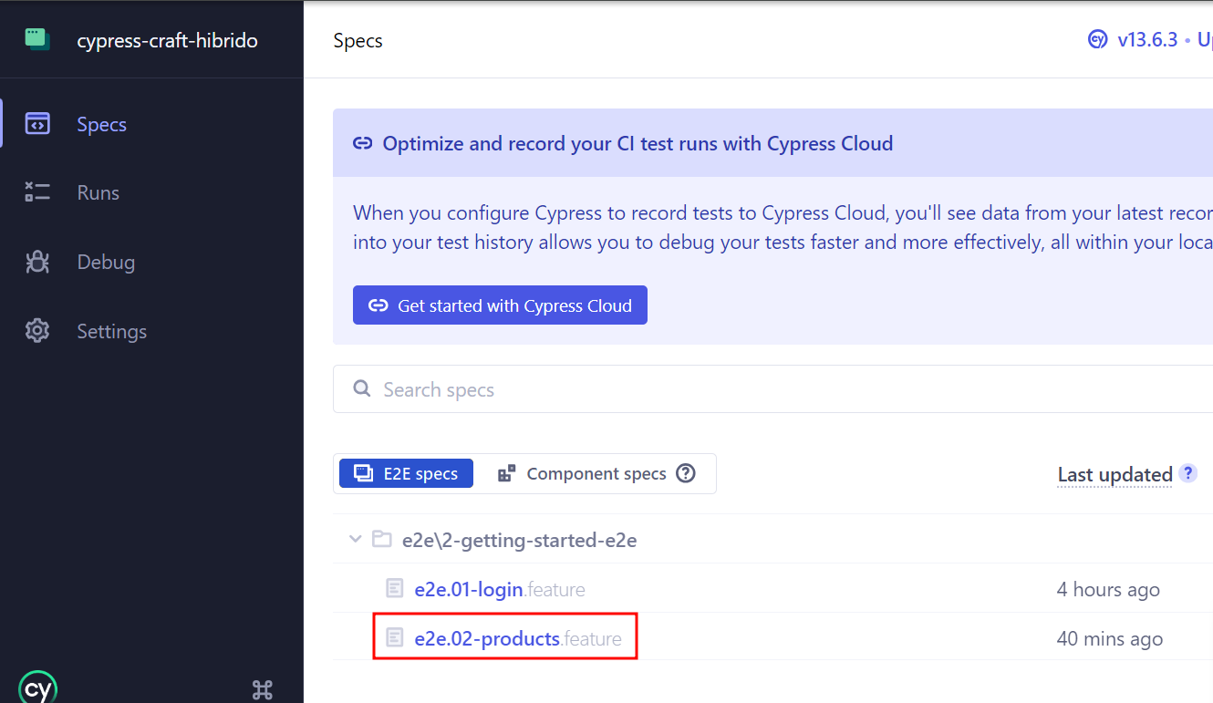1213x703 pixels.
Task: Click the '4 hours ago' timestamp
Action: tap(1108, 589)
